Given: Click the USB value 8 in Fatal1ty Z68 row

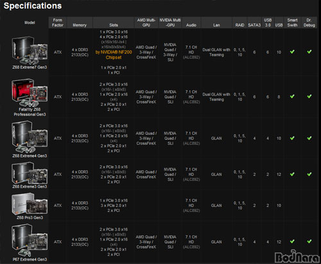Looking at the screenshot, I should coord(279,97).
